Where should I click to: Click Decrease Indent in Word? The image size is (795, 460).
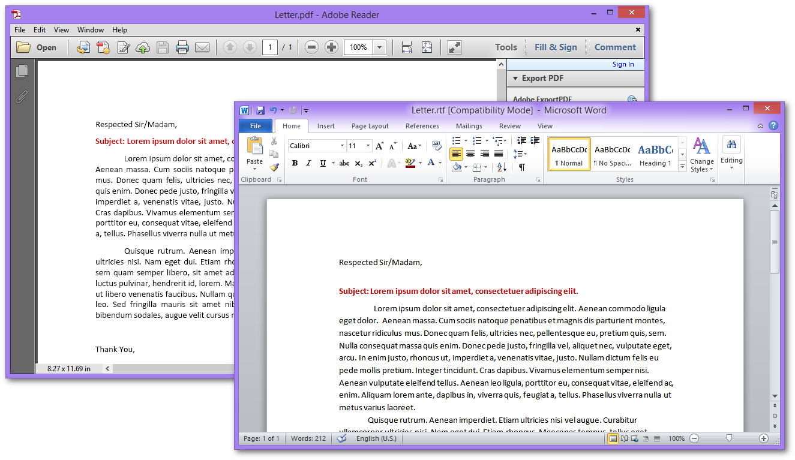pos(521,141)
